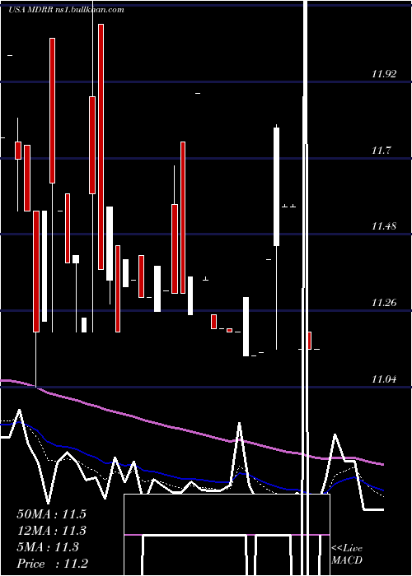Click the 11.92 price axis label
This screenshot has width=412, height=576.
(384, 74)
